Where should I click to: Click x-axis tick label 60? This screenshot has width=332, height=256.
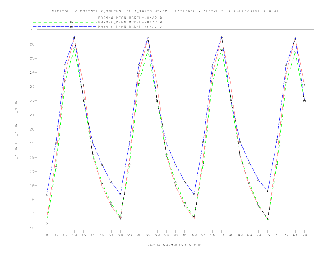click(x=231, y=235)
